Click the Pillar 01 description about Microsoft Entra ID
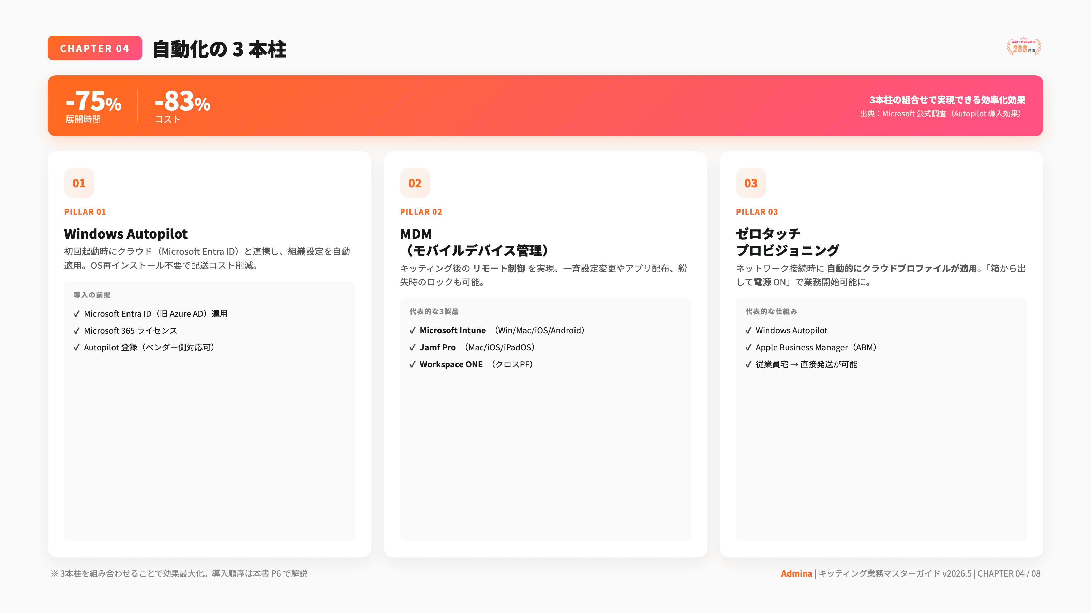Image resolution: width=1091 pixels, height=613 pixels. point(207,258)
